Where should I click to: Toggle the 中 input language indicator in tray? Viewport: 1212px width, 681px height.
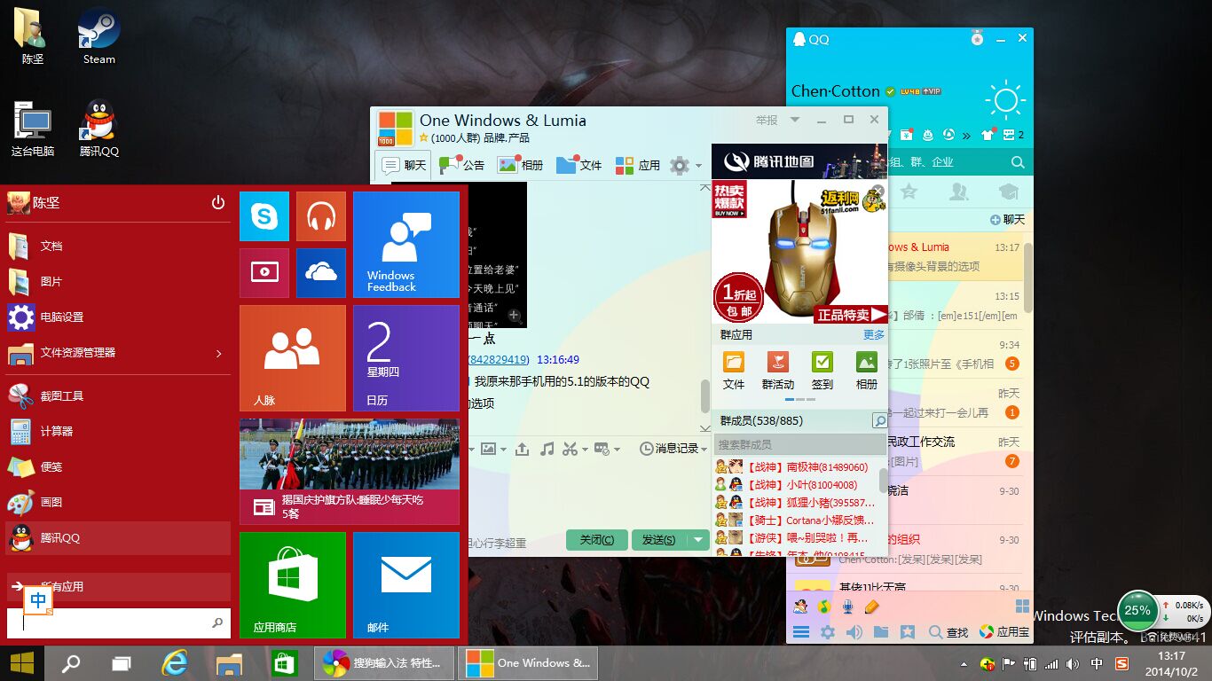[1097, 664]
